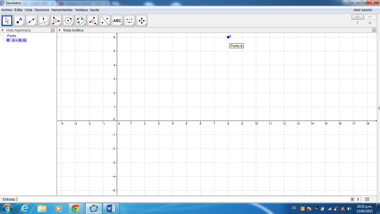Select the Angle tool

click(92, 20)
